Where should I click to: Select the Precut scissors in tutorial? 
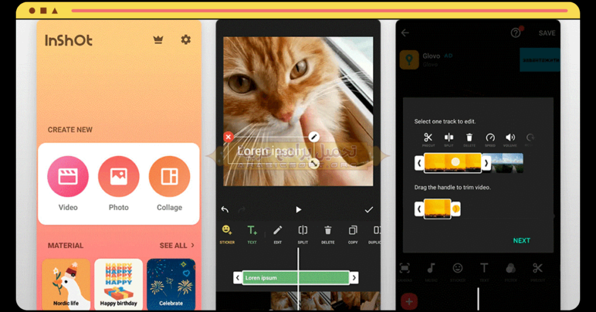coord(428,140)
